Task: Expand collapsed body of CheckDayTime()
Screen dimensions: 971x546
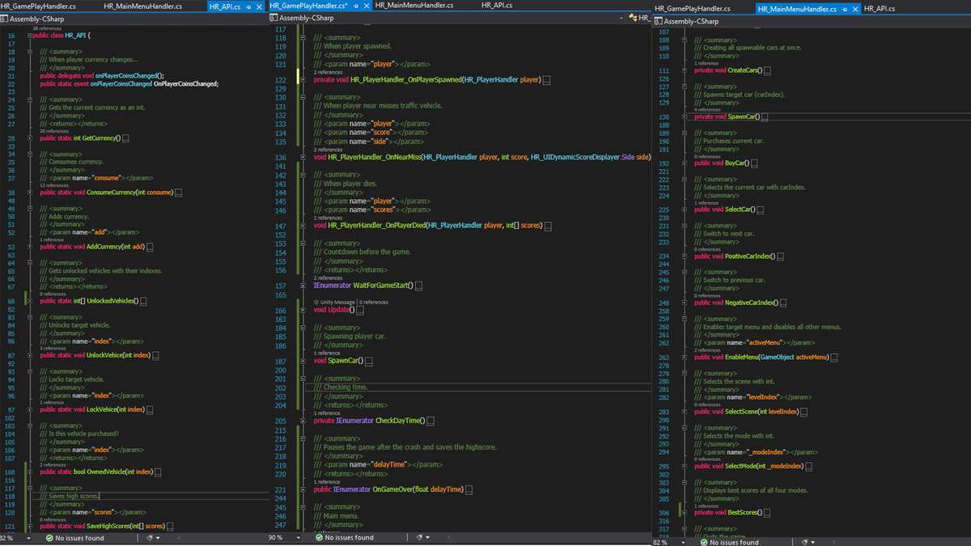Action: coord(430,421)
